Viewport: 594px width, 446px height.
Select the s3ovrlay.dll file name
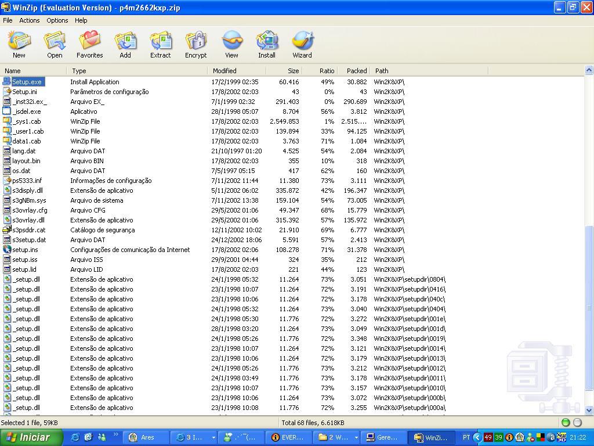[28, 220]
